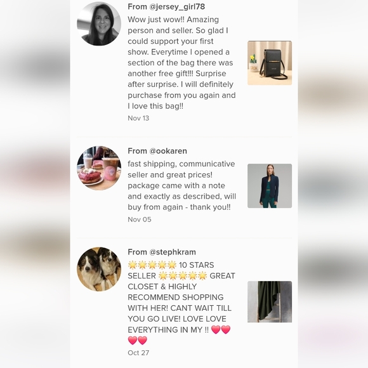Tap ookaren's donut and coffee avatar
368x368 pixels.
[x=99, y=168]
